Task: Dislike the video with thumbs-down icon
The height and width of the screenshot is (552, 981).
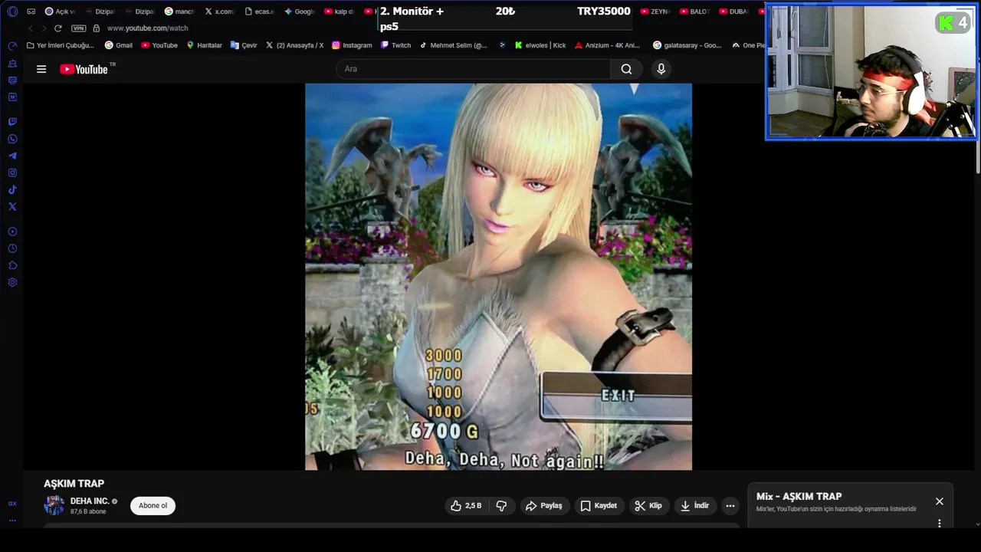Action: click(x=501, y=506)
